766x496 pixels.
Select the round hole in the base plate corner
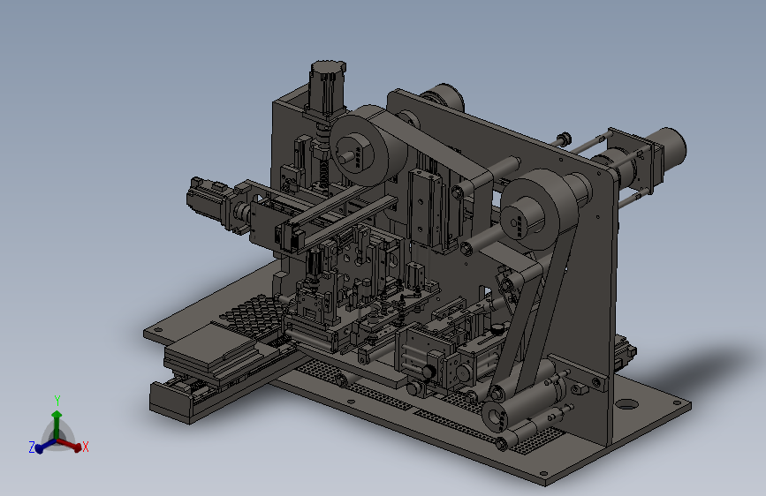tap(626, 404)
